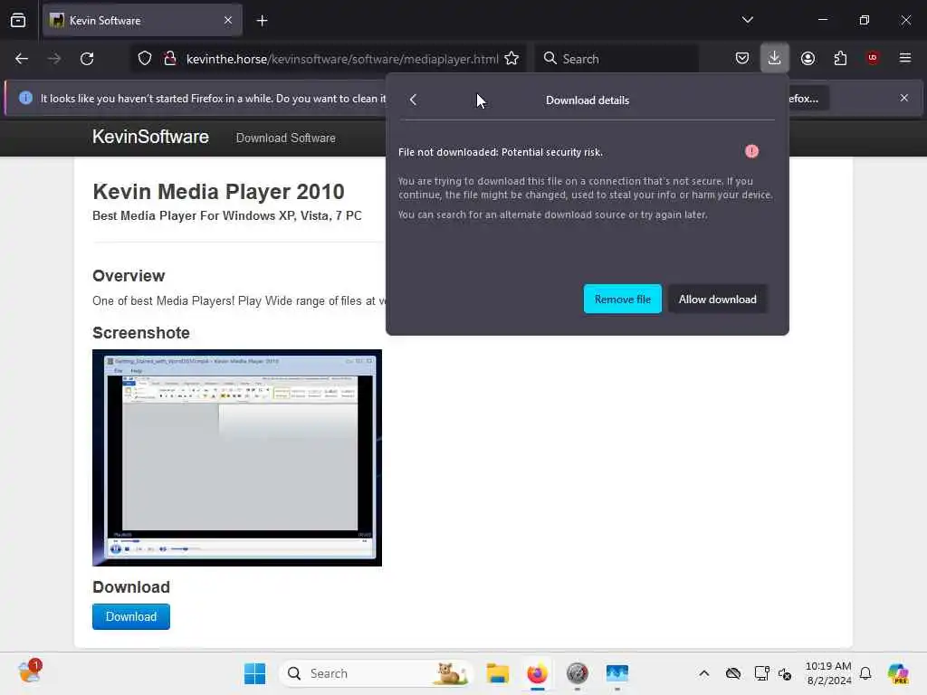
Task: Open the Extensions puzzle icon
Action: (840, 58)
